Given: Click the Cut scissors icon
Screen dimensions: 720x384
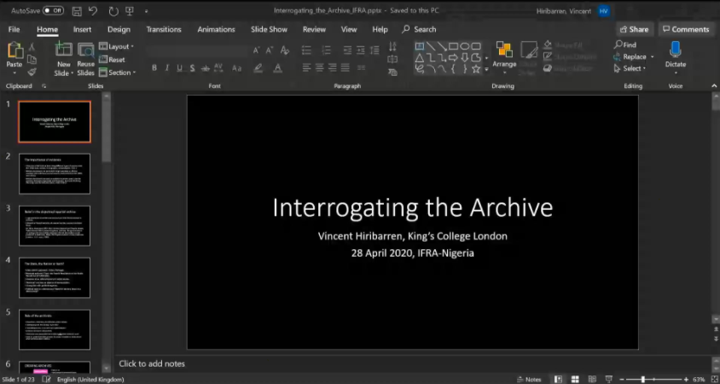Looking at the screenshot, I should pos(32,47).
